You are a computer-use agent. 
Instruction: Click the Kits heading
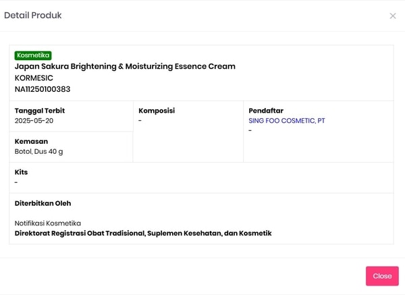[21, 172]
